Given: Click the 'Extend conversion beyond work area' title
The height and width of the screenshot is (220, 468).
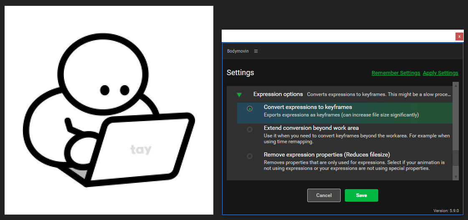Looking at the screenshot, I should [311, 128].
